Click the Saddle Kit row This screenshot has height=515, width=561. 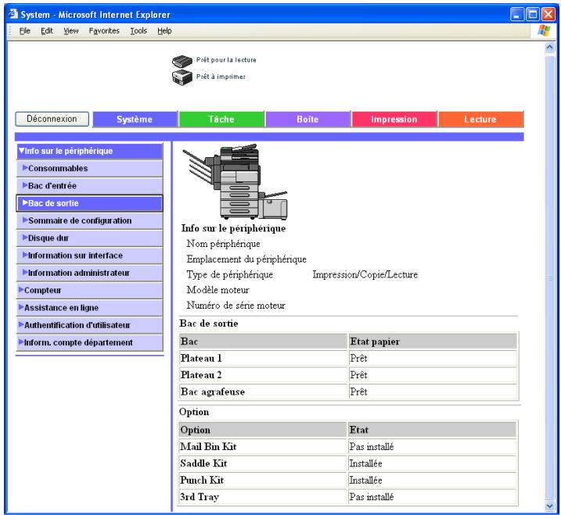click(x=348, y=463)
